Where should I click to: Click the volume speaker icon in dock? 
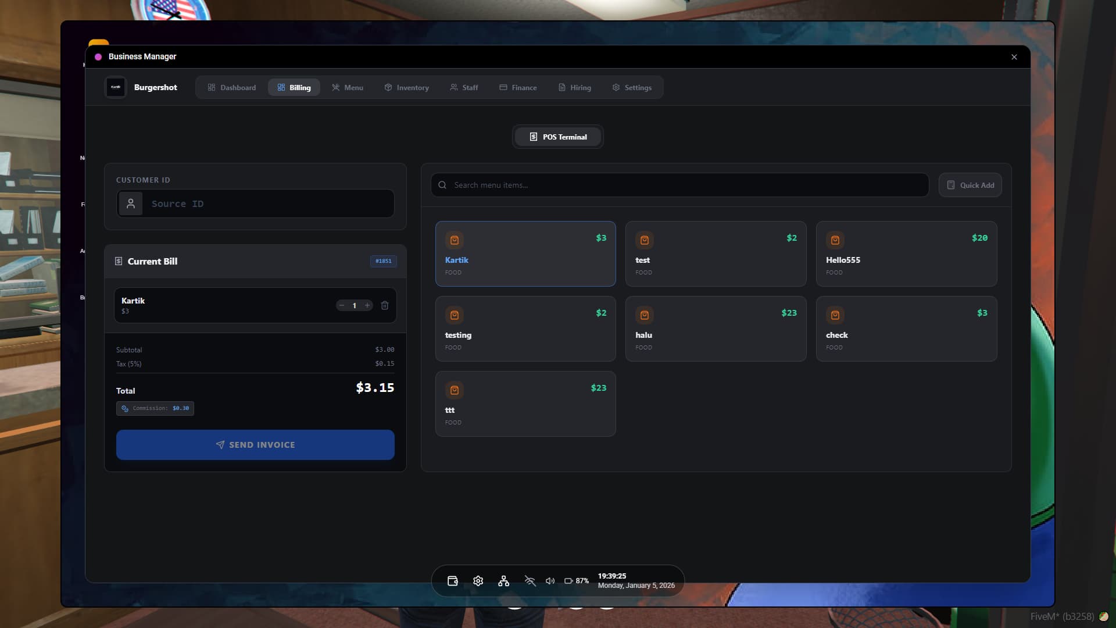(x=550, y=581)
